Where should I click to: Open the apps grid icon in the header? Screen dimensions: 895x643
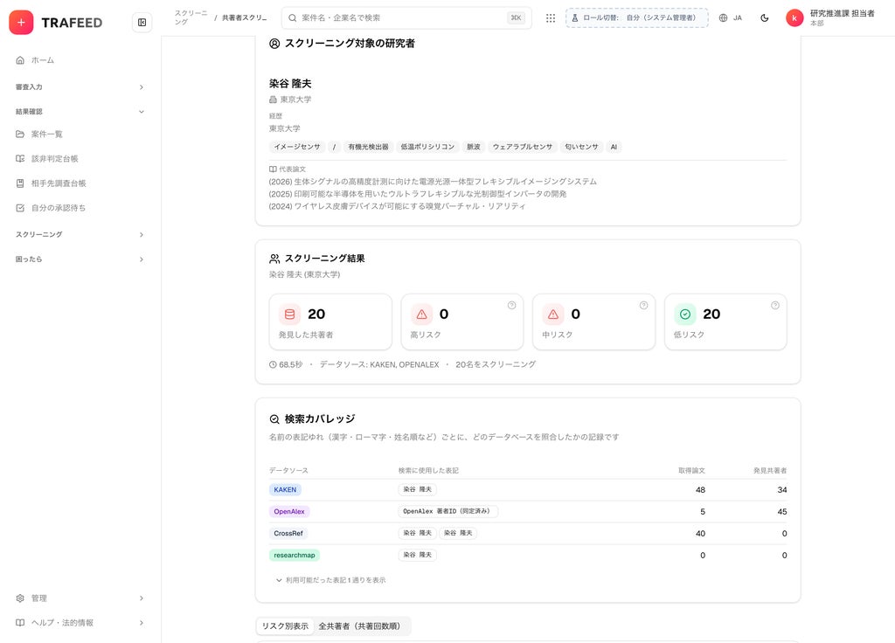tap(551, 17)
